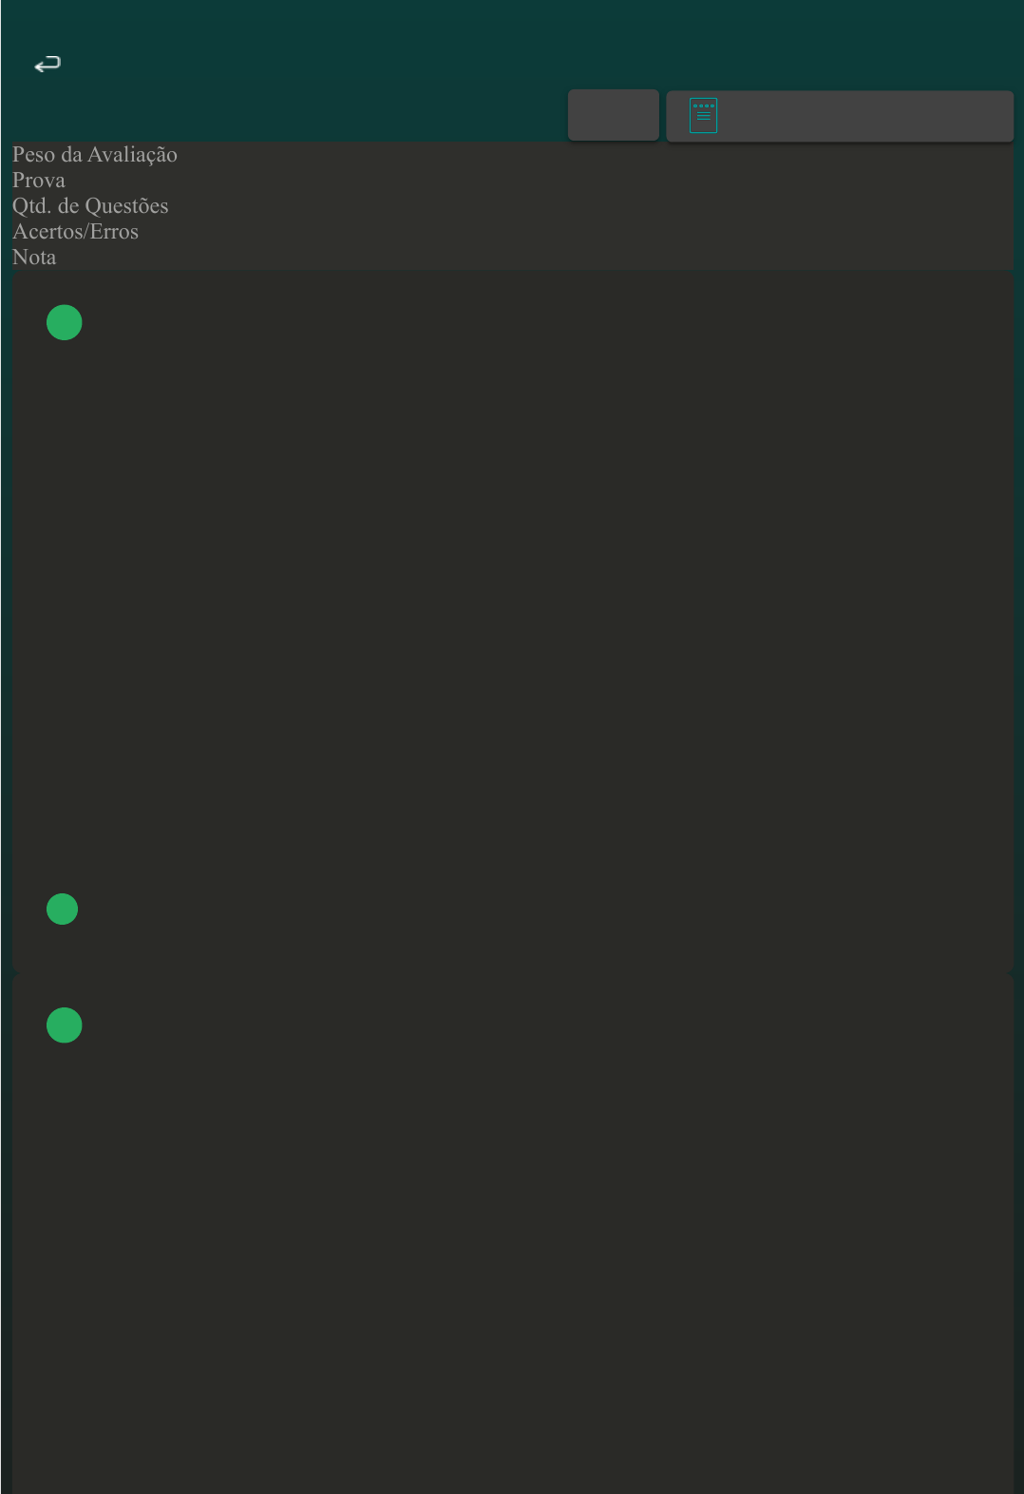Click empty space right of Nota row
This screenshot has width=1024, height=1494.
coord(535,257)
